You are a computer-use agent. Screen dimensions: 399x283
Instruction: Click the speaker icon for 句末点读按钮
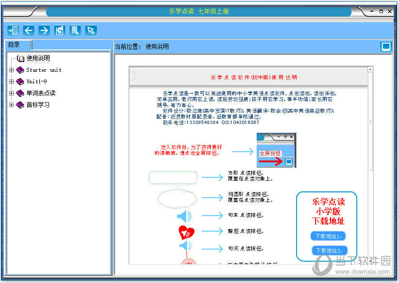(184, 216)
